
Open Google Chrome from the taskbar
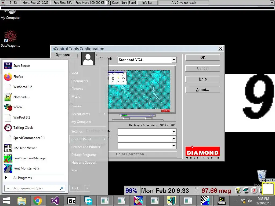pyautogui.click(x=38, y=201)
